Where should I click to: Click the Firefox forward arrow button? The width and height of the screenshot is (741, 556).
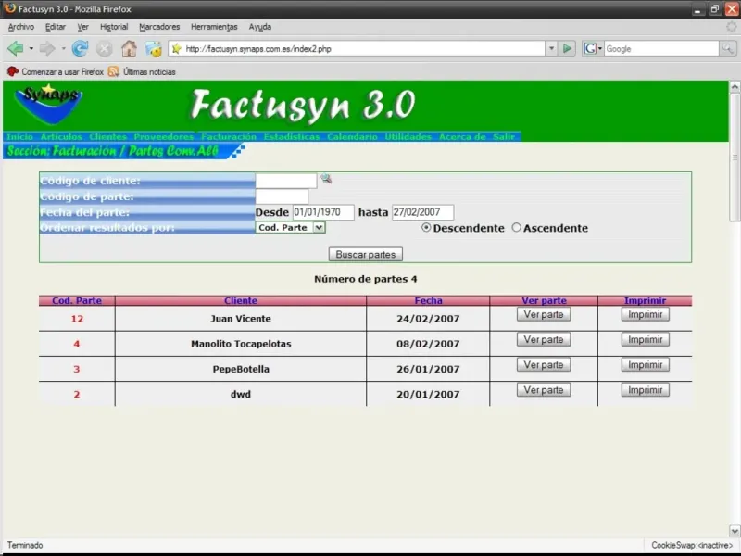(47, 48)
